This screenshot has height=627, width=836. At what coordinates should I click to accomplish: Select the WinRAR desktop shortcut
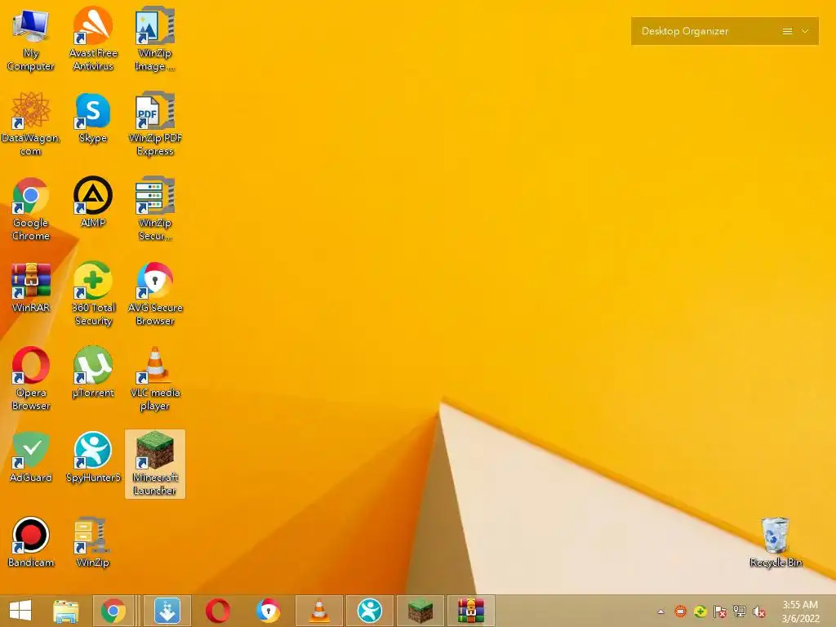pos(31,288)
